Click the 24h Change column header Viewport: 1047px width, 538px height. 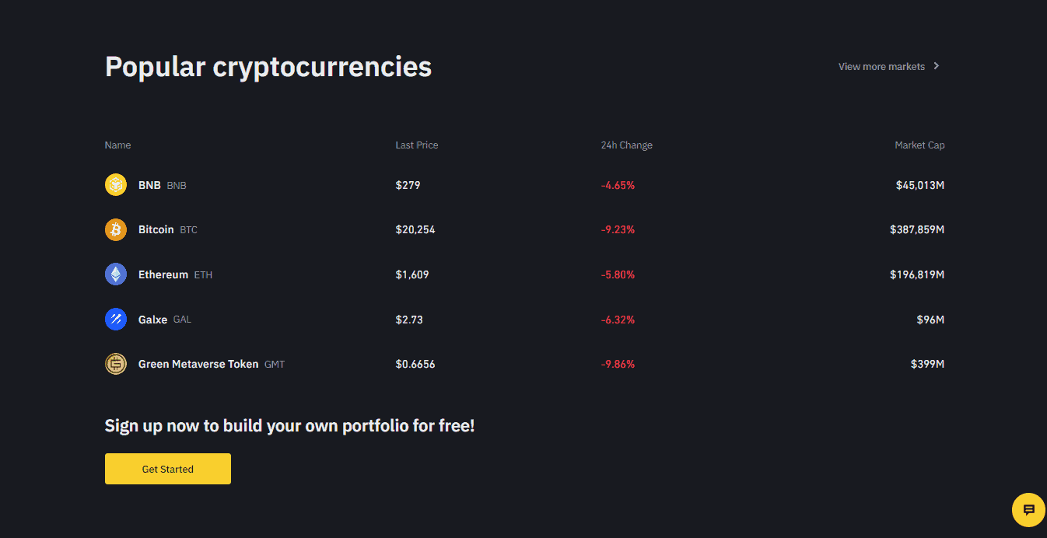pos(627,145)
